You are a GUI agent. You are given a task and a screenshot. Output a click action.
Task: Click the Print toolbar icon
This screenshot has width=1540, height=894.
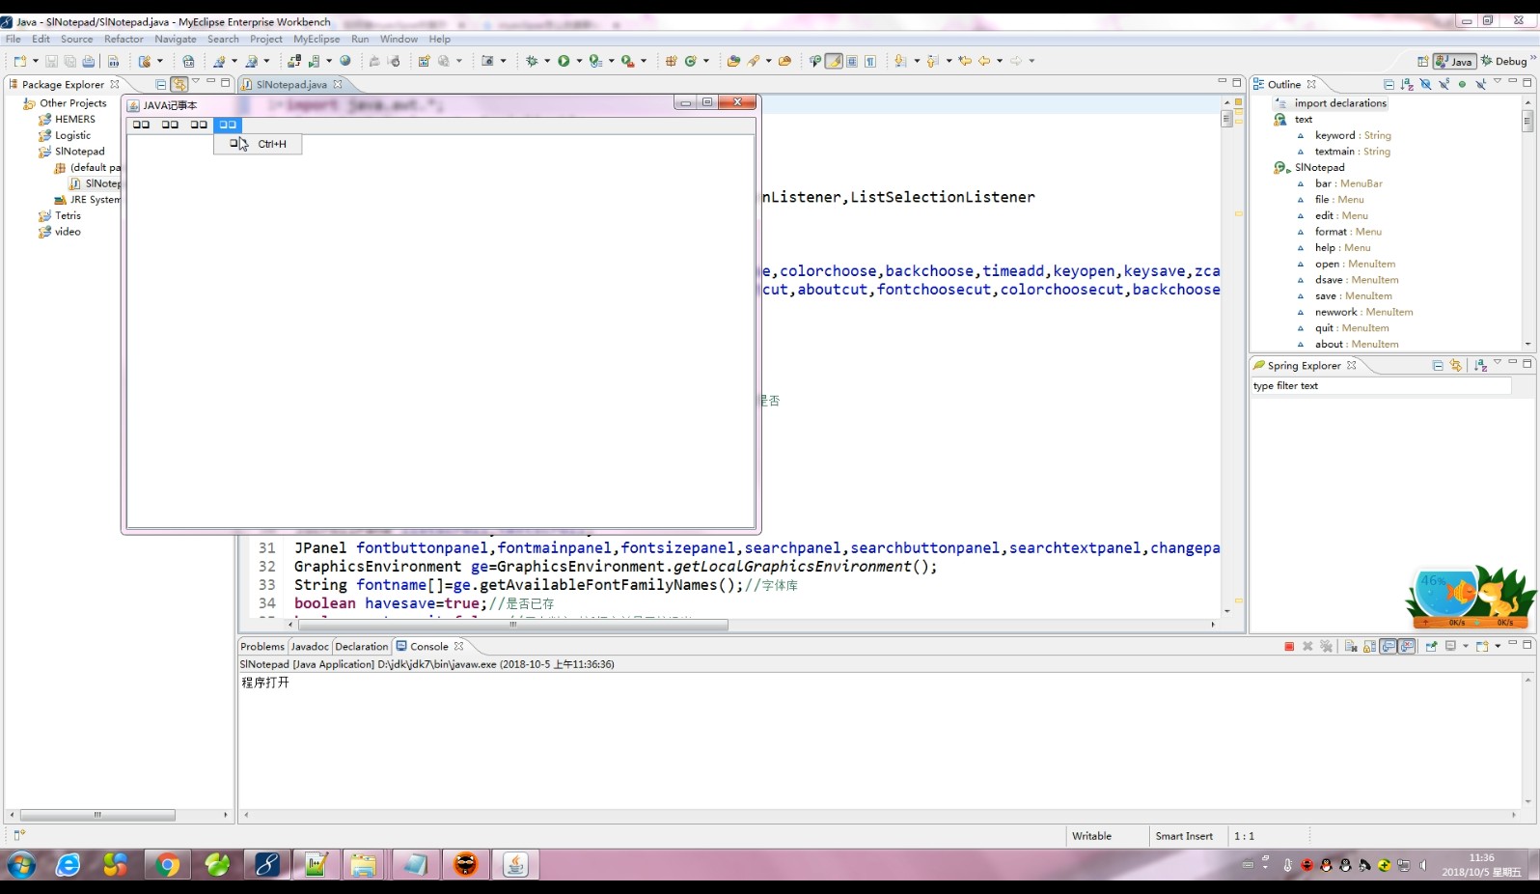click(89, 61)
